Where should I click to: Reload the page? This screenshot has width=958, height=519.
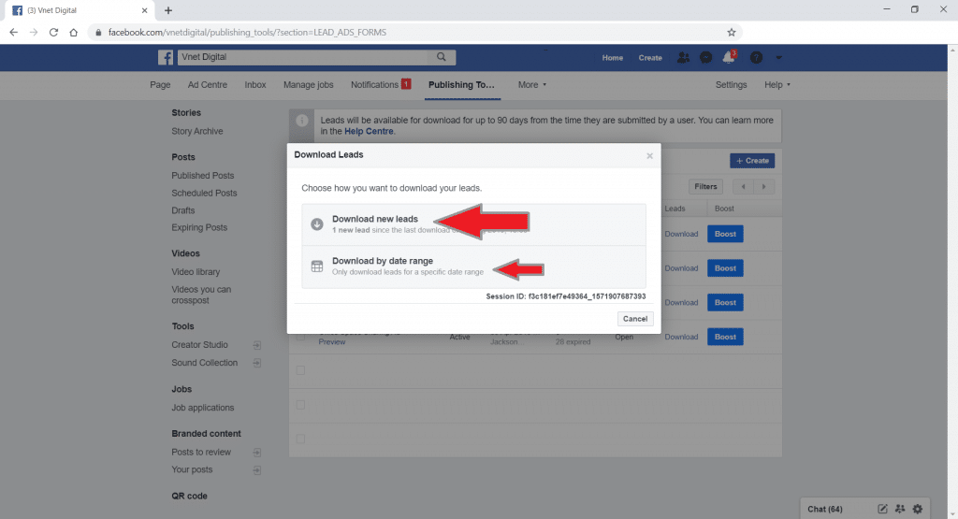(x=53, y=33)
